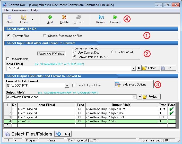The image size is (182, 144).
Task: Click the Rewind toolbar icon
Action: (101, 17)
